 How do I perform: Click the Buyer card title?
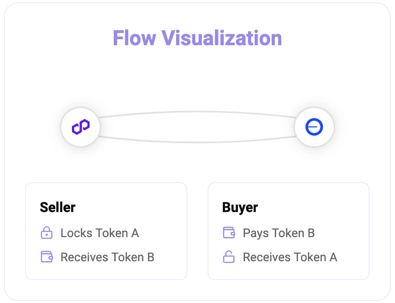(240, 208)
